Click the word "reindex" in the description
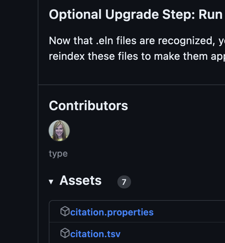The width and height of the screenshot is (225, 243). 67,56
